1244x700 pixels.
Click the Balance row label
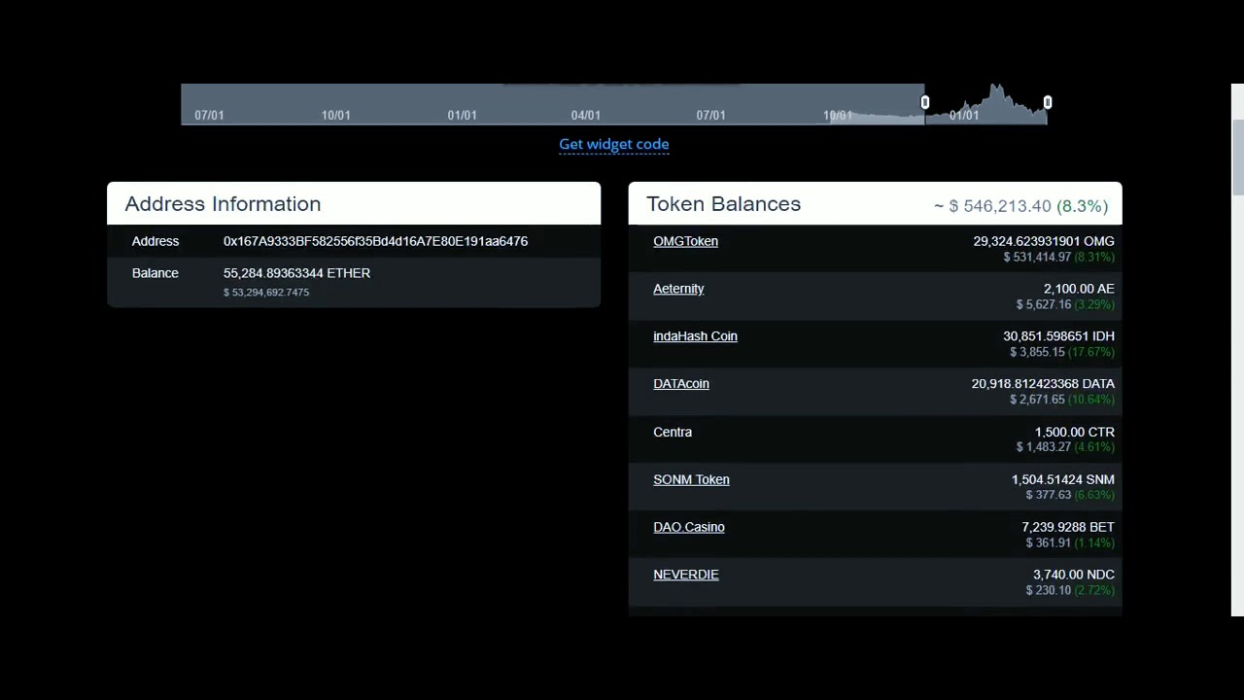click(x=155, y=273)
